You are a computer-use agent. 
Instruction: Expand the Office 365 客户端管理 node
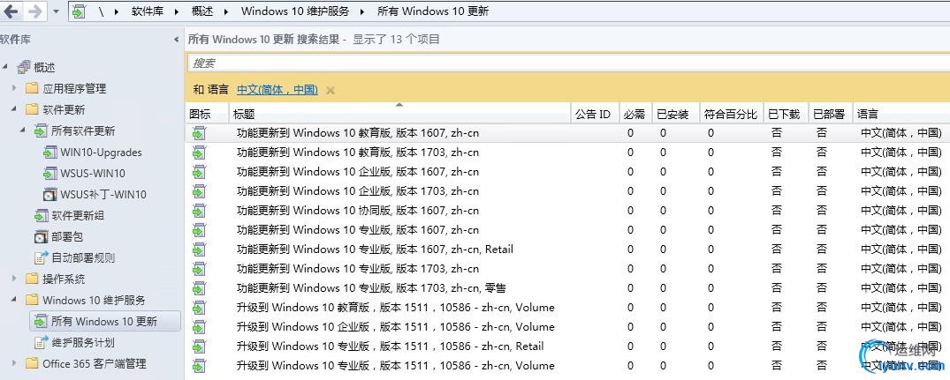[x=14, y=363]
